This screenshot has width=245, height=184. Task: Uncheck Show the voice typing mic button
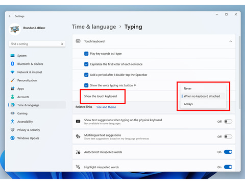[x=86, y=85]
